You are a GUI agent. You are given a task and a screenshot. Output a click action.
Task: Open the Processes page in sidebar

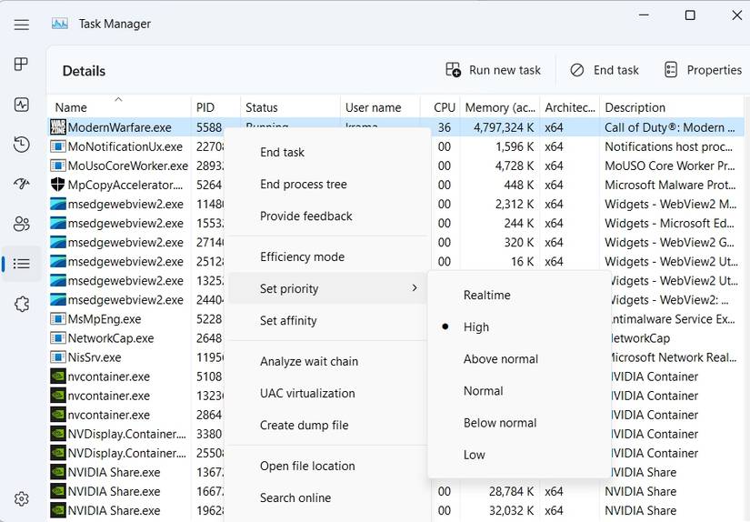[22, 65]
